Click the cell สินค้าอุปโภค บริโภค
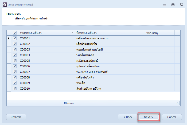 point(110,89)
